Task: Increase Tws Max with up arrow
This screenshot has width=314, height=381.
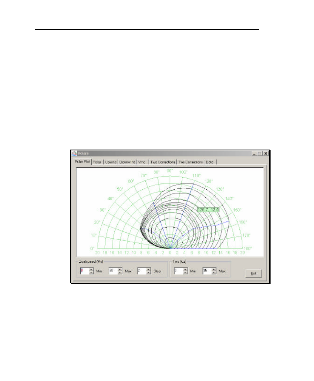Action: (x=214, y=269)
